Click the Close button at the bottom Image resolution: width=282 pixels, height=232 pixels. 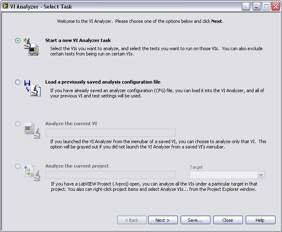click(x=228, y=220)
